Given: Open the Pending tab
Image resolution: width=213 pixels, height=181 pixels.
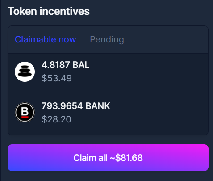Looking at the screenshot, I should [x=107, y=39].
